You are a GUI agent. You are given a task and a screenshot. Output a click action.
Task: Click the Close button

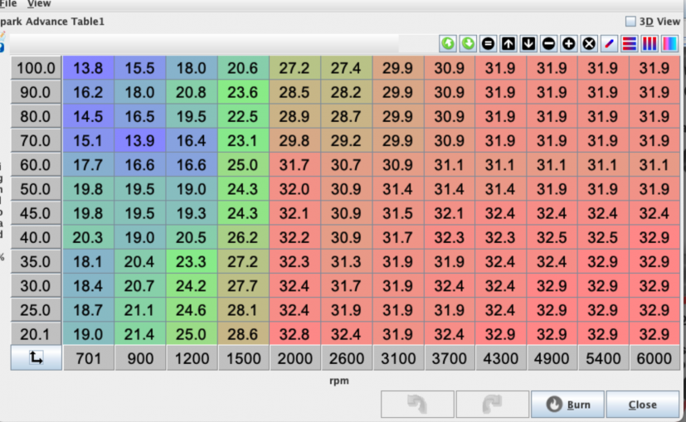click(642, 405)
